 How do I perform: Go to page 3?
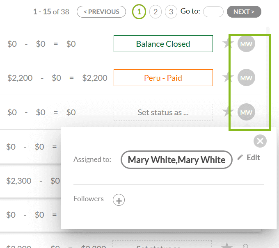click(x=171, y=12)
